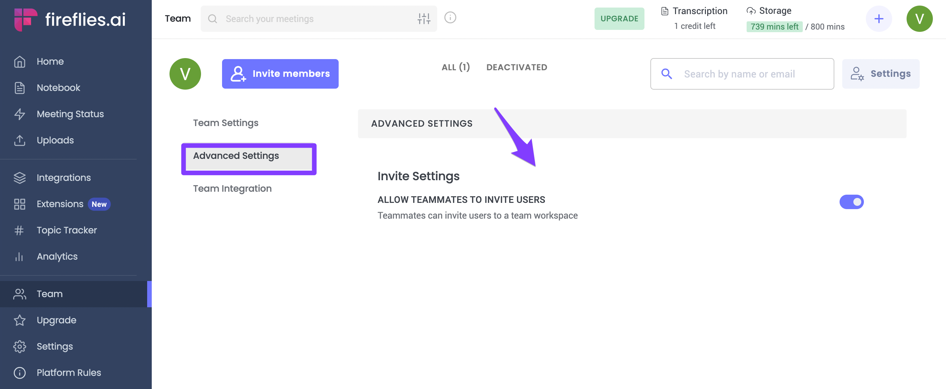This screenshot has height=389, width=946.
Task: Open Uploads in the sidebar
Action: (x=55, y=140)
